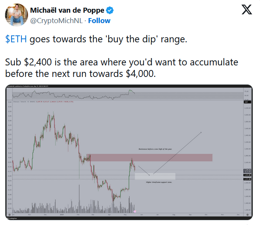Click the red resistance zone rectangle
Viewport: 260px width, 225px height.
coord(149,158)
